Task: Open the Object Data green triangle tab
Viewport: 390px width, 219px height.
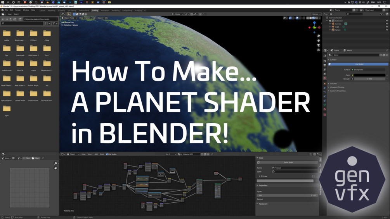Action: click(324, 105)
